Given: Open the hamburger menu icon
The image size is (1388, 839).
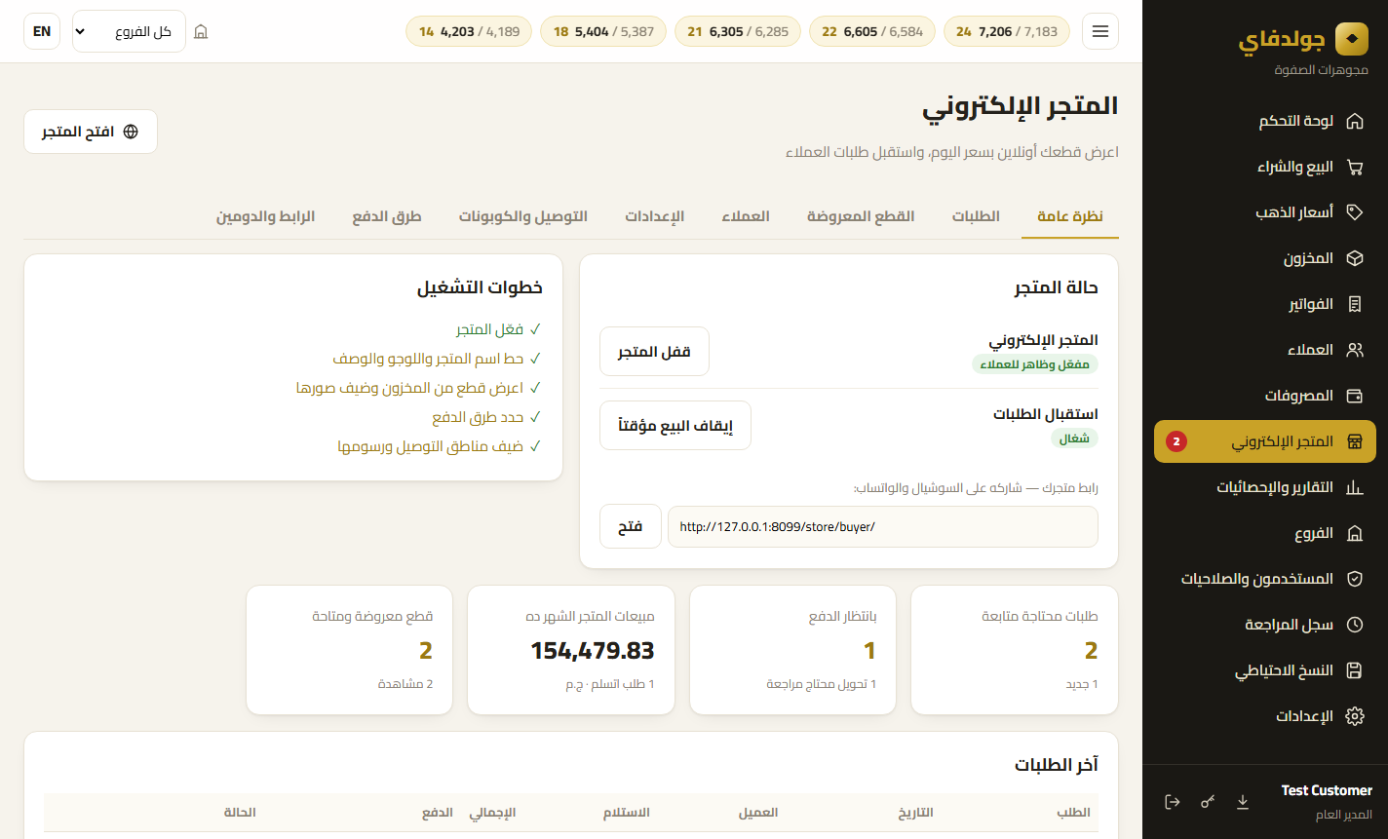Looking at the screenshot, I should [1100, 31].
